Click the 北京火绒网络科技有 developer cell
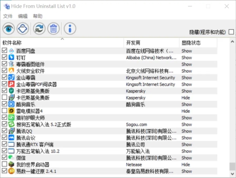This screenshot has height=178, width=236. tap(149, 71)
